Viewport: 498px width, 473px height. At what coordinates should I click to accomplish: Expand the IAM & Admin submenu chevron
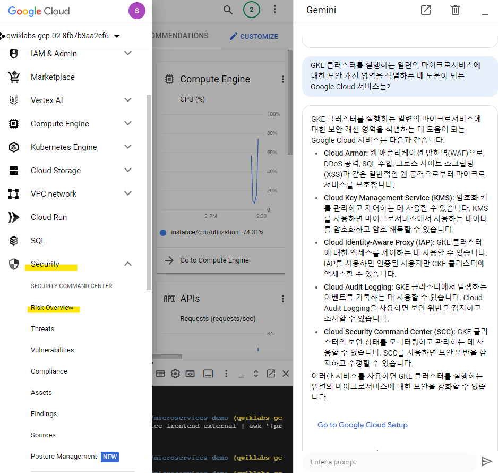point(127,53)
